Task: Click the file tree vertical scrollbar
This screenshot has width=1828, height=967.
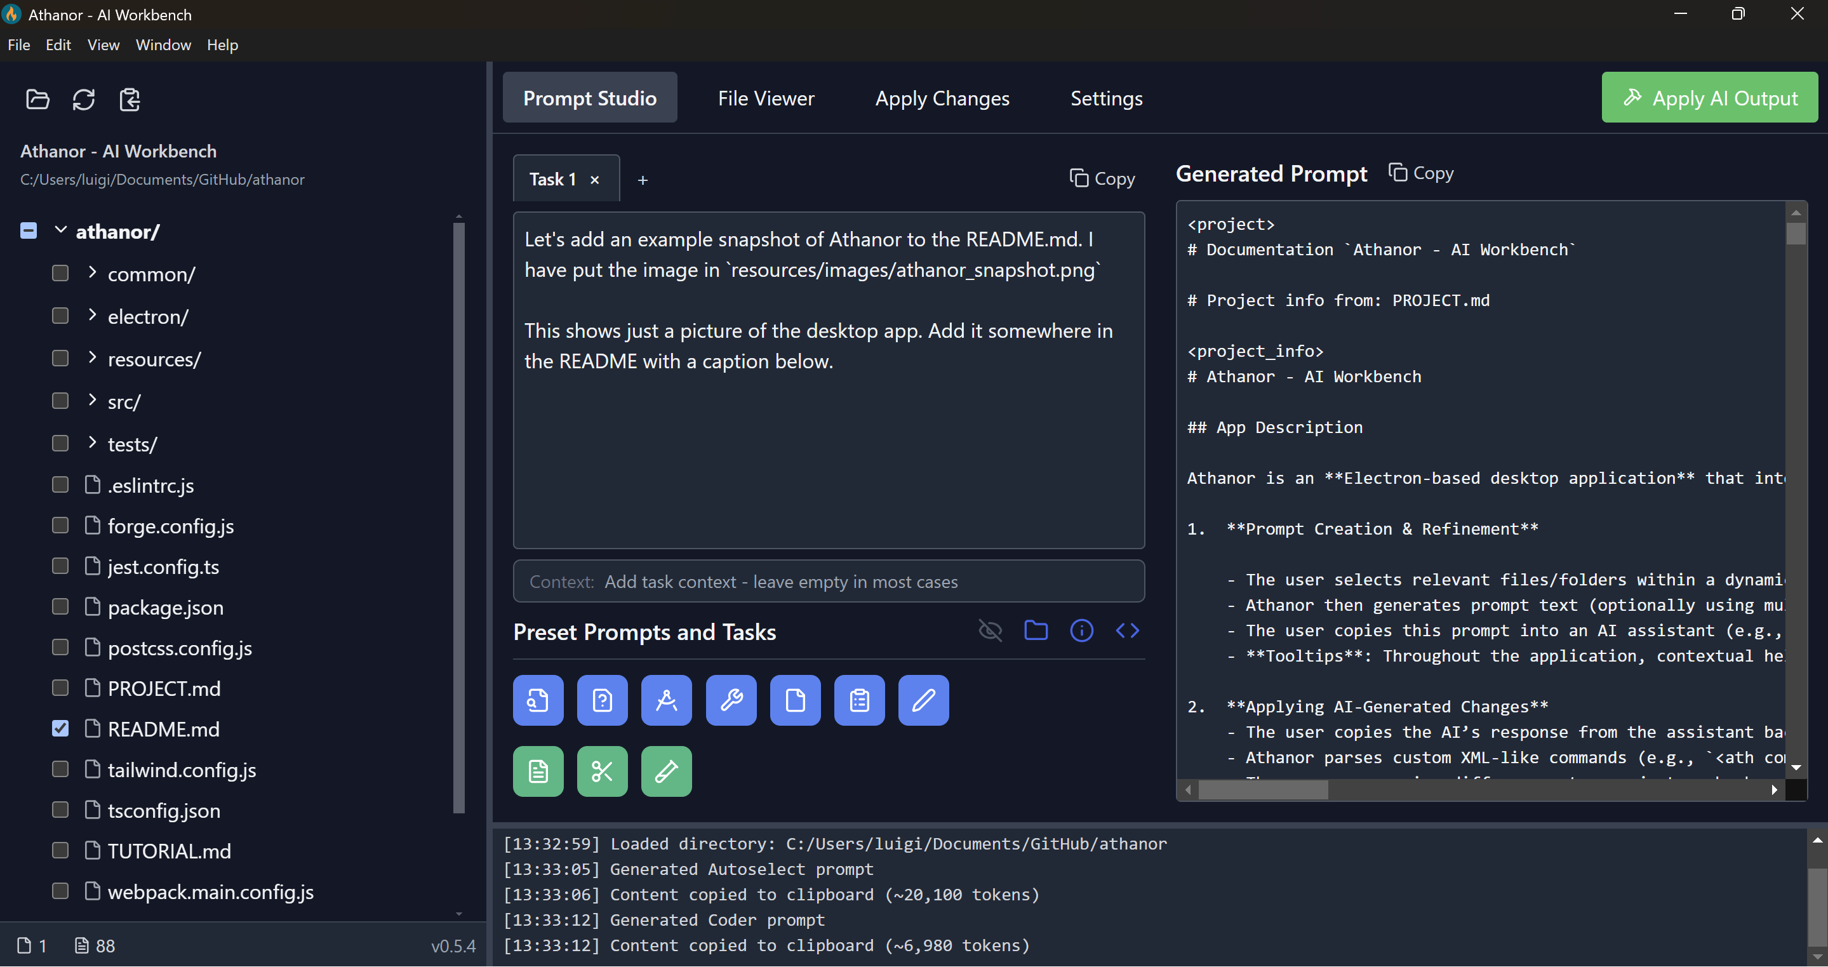Action: pyautogui.click(x=459, y=517)
